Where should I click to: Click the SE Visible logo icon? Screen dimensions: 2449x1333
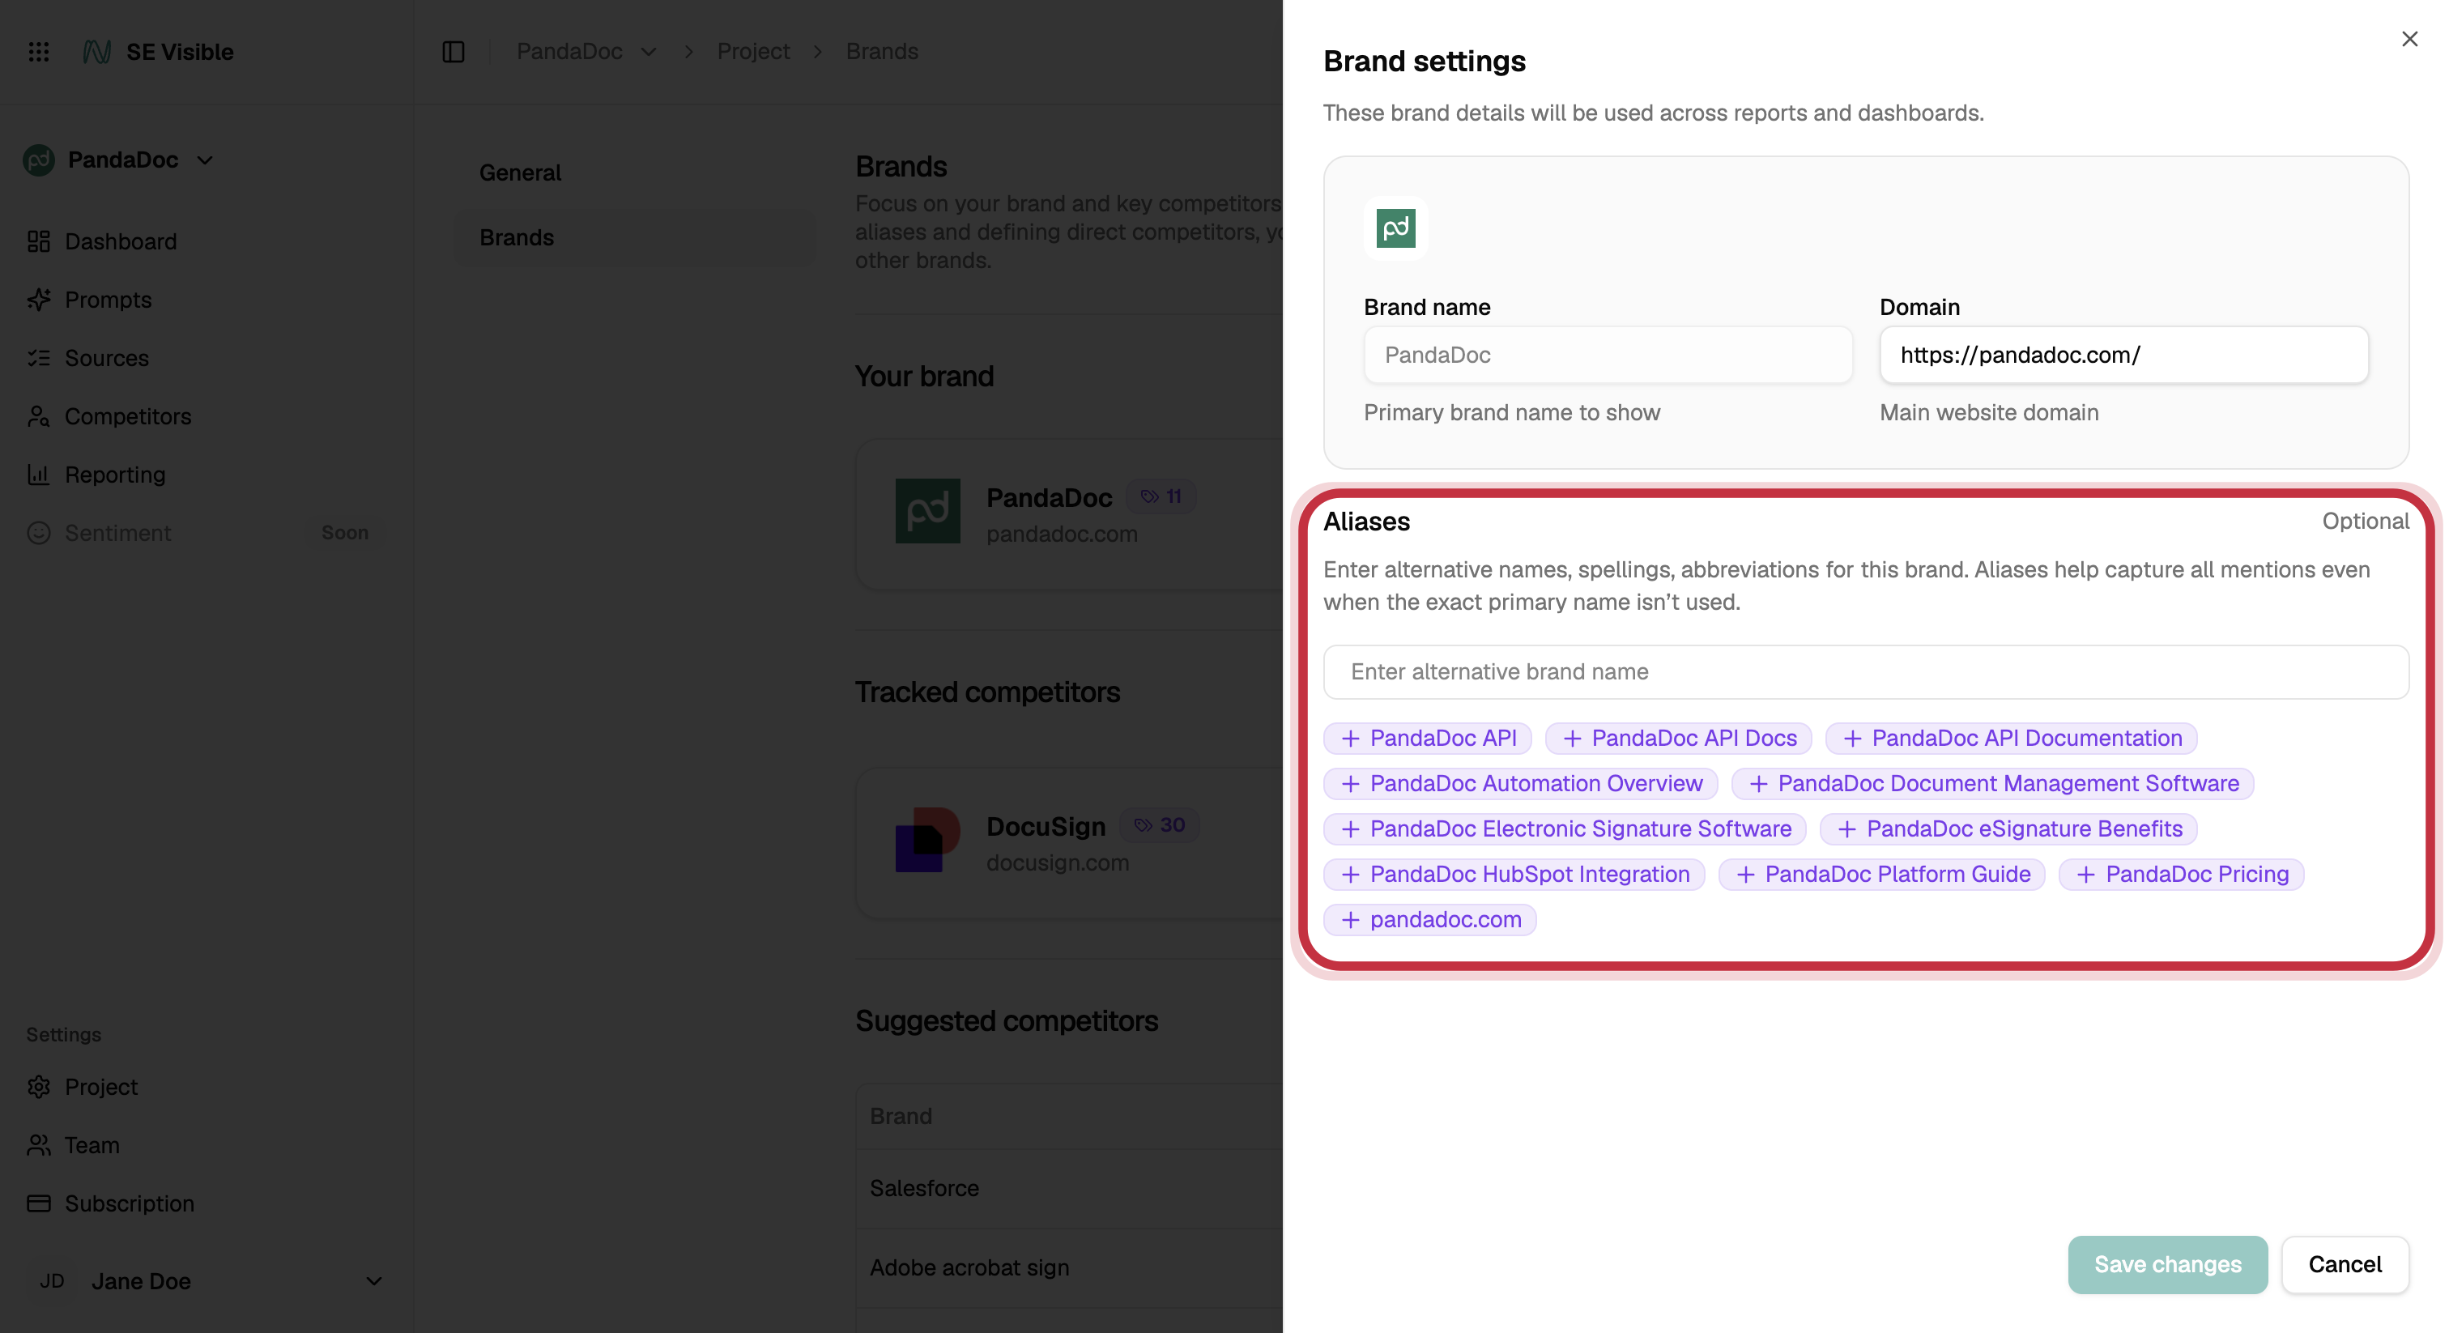[x=97, y=51]
